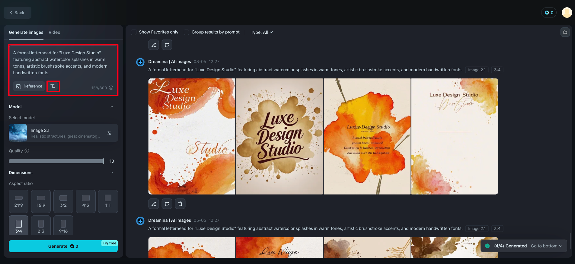The height and width of the screenshot is (264, 575).
Task: Click the text drawing T icon
Action: 53,86
